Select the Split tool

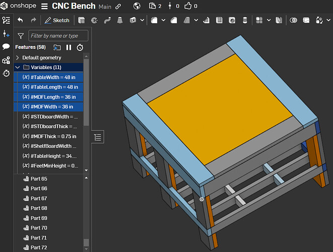click(306, 20)
